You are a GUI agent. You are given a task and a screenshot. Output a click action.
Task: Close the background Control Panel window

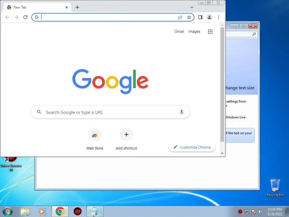pos(253,26)
